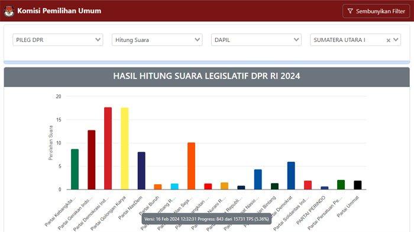
Task: Click the green Partai Kebangkitan bar
Action: [x=75, y=169]
